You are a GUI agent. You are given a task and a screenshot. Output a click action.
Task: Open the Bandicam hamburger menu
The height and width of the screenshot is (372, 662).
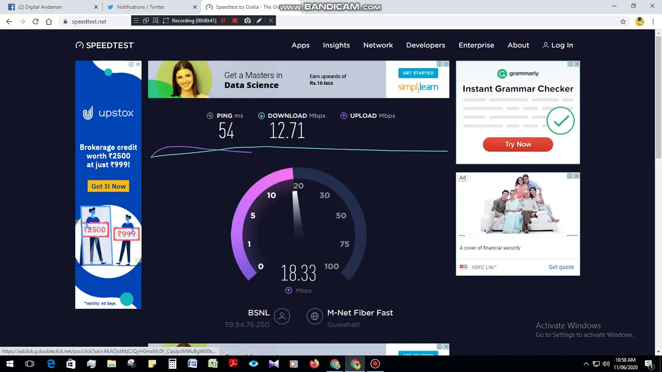click(x=136, y=21)
